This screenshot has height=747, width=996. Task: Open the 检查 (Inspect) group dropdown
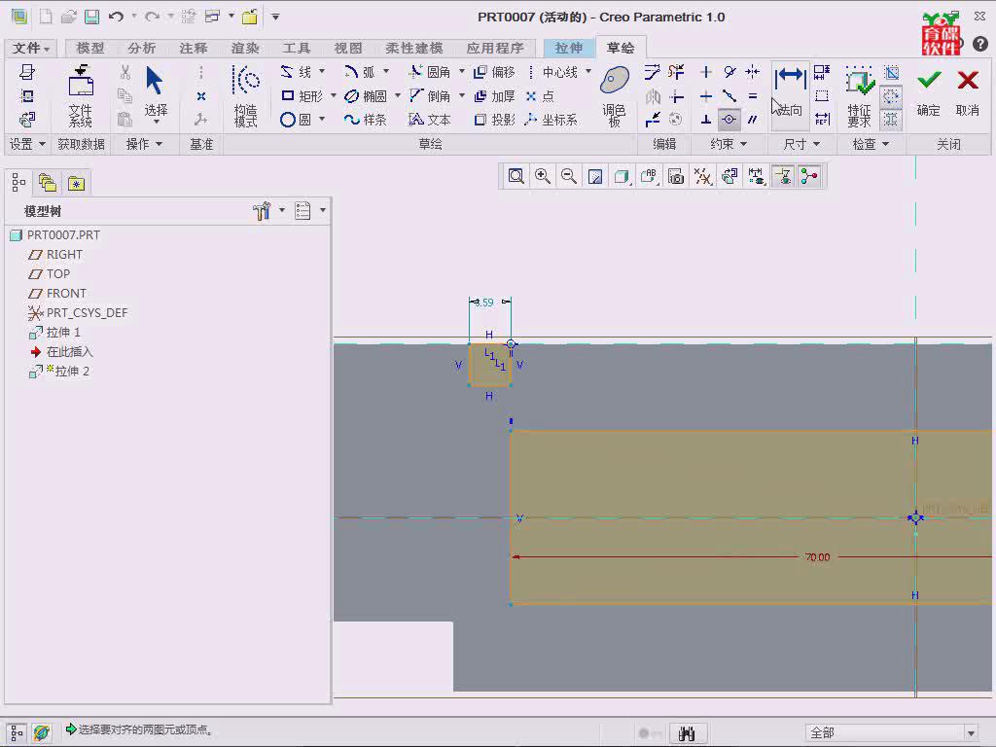pos(871,144)
